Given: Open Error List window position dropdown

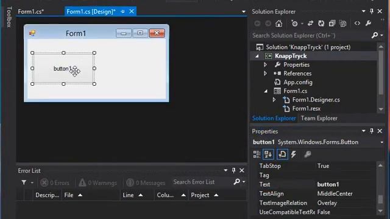Looking at the screenshot, I should 225,170.
